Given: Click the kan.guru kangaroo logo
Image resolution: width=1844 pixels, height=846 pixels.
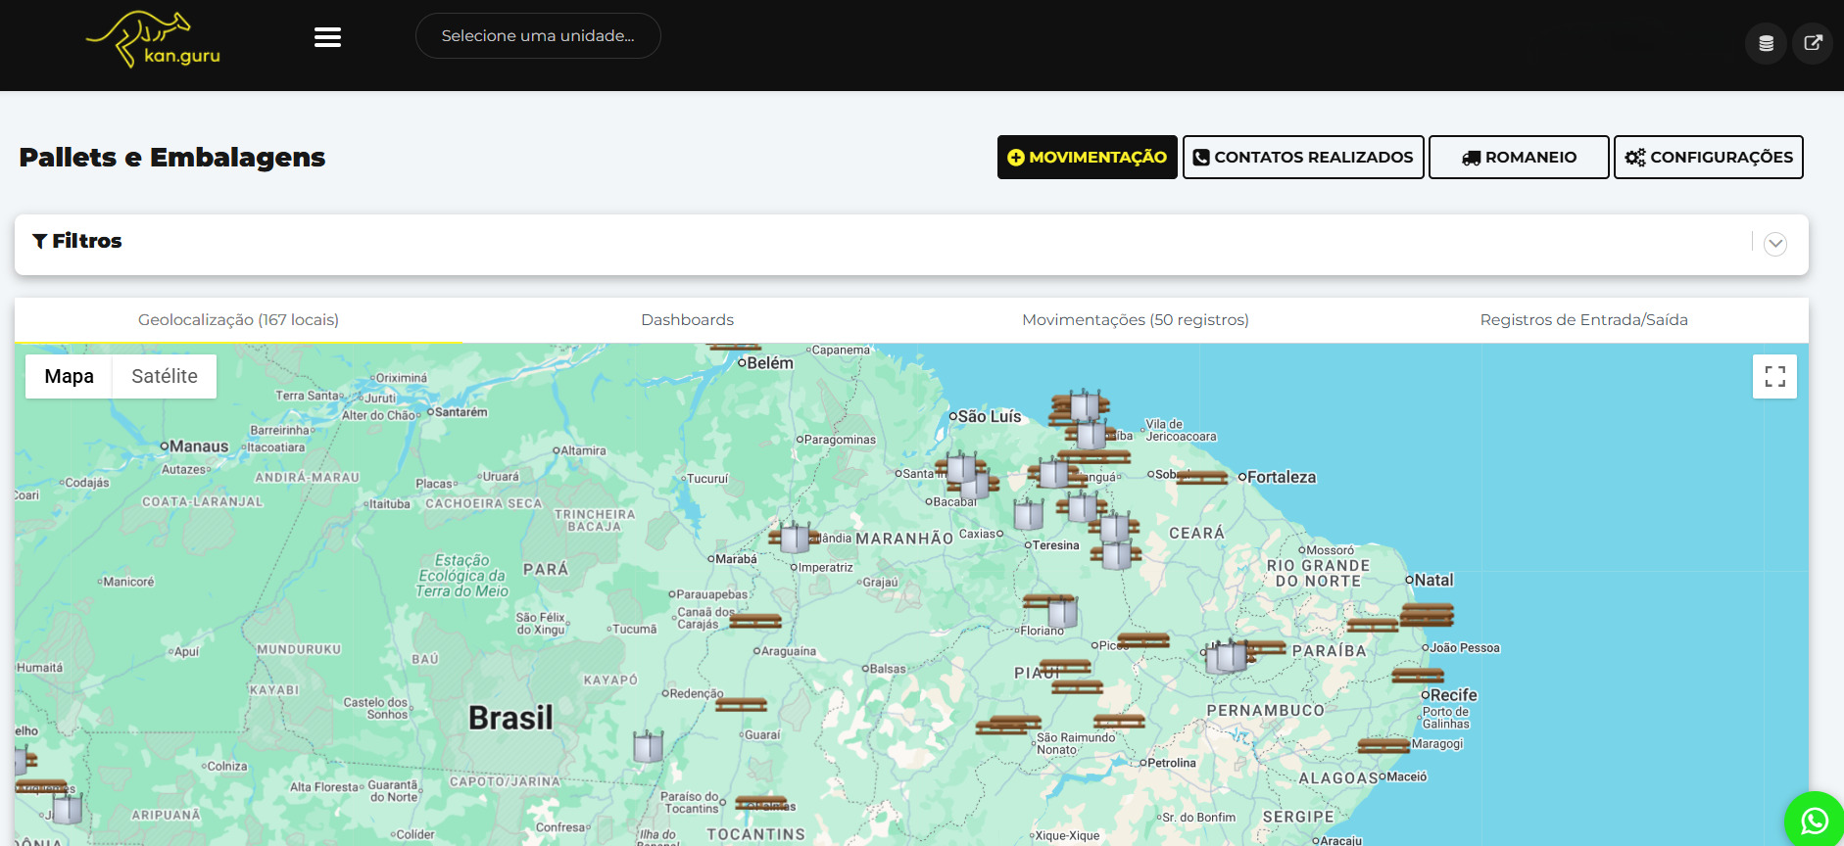Looking at the screenshot, I should (154, 39).
